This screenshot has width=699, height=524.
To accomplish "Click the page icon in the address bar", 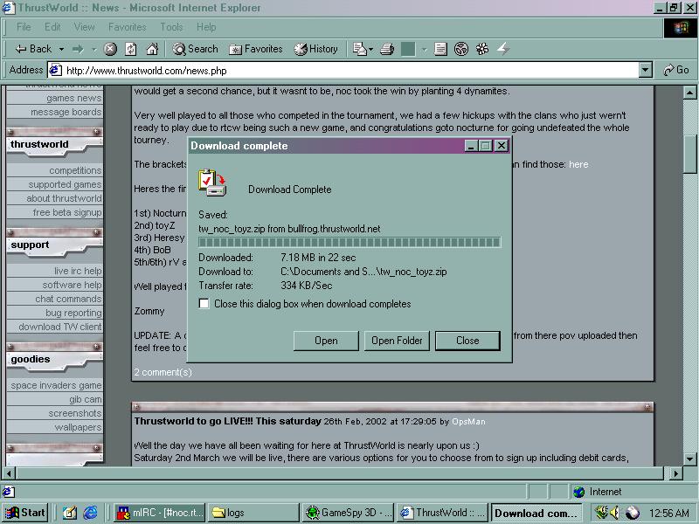I will tap(55, 70).
